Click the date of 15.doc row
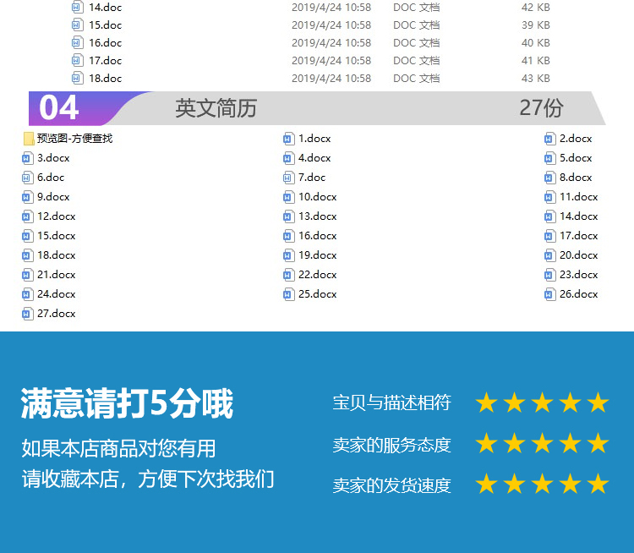 331,25
